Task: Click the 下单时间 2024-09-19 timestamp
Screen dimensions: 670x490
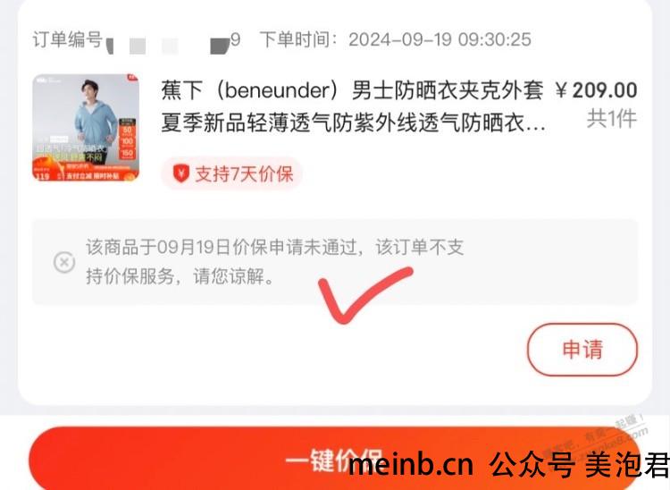Action: click(395, 39)
